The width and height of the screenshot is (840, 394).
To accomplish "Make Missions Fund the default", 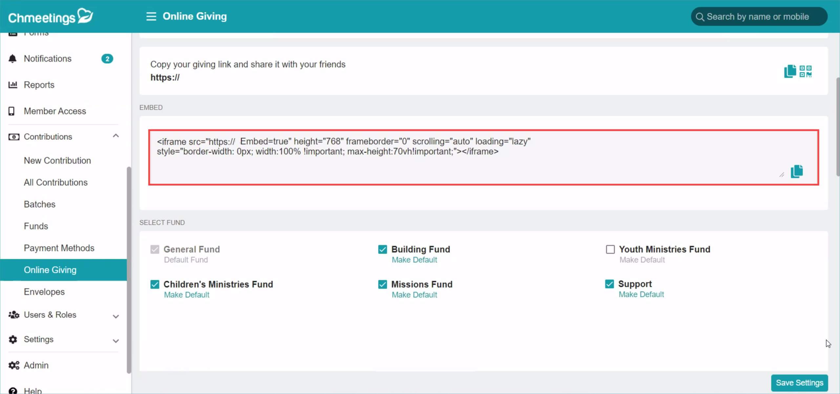I will coord(414,295).
